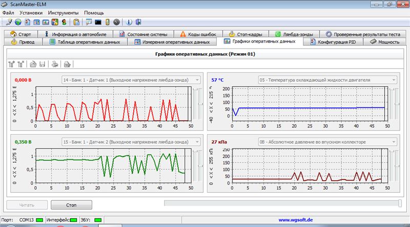Click the remove graph icon above the charts

(21, 64)
